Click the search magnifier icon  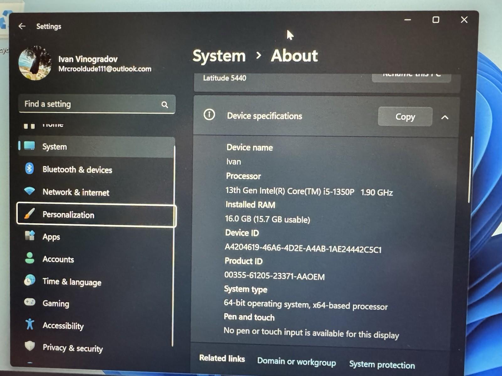tap(165, 105)
